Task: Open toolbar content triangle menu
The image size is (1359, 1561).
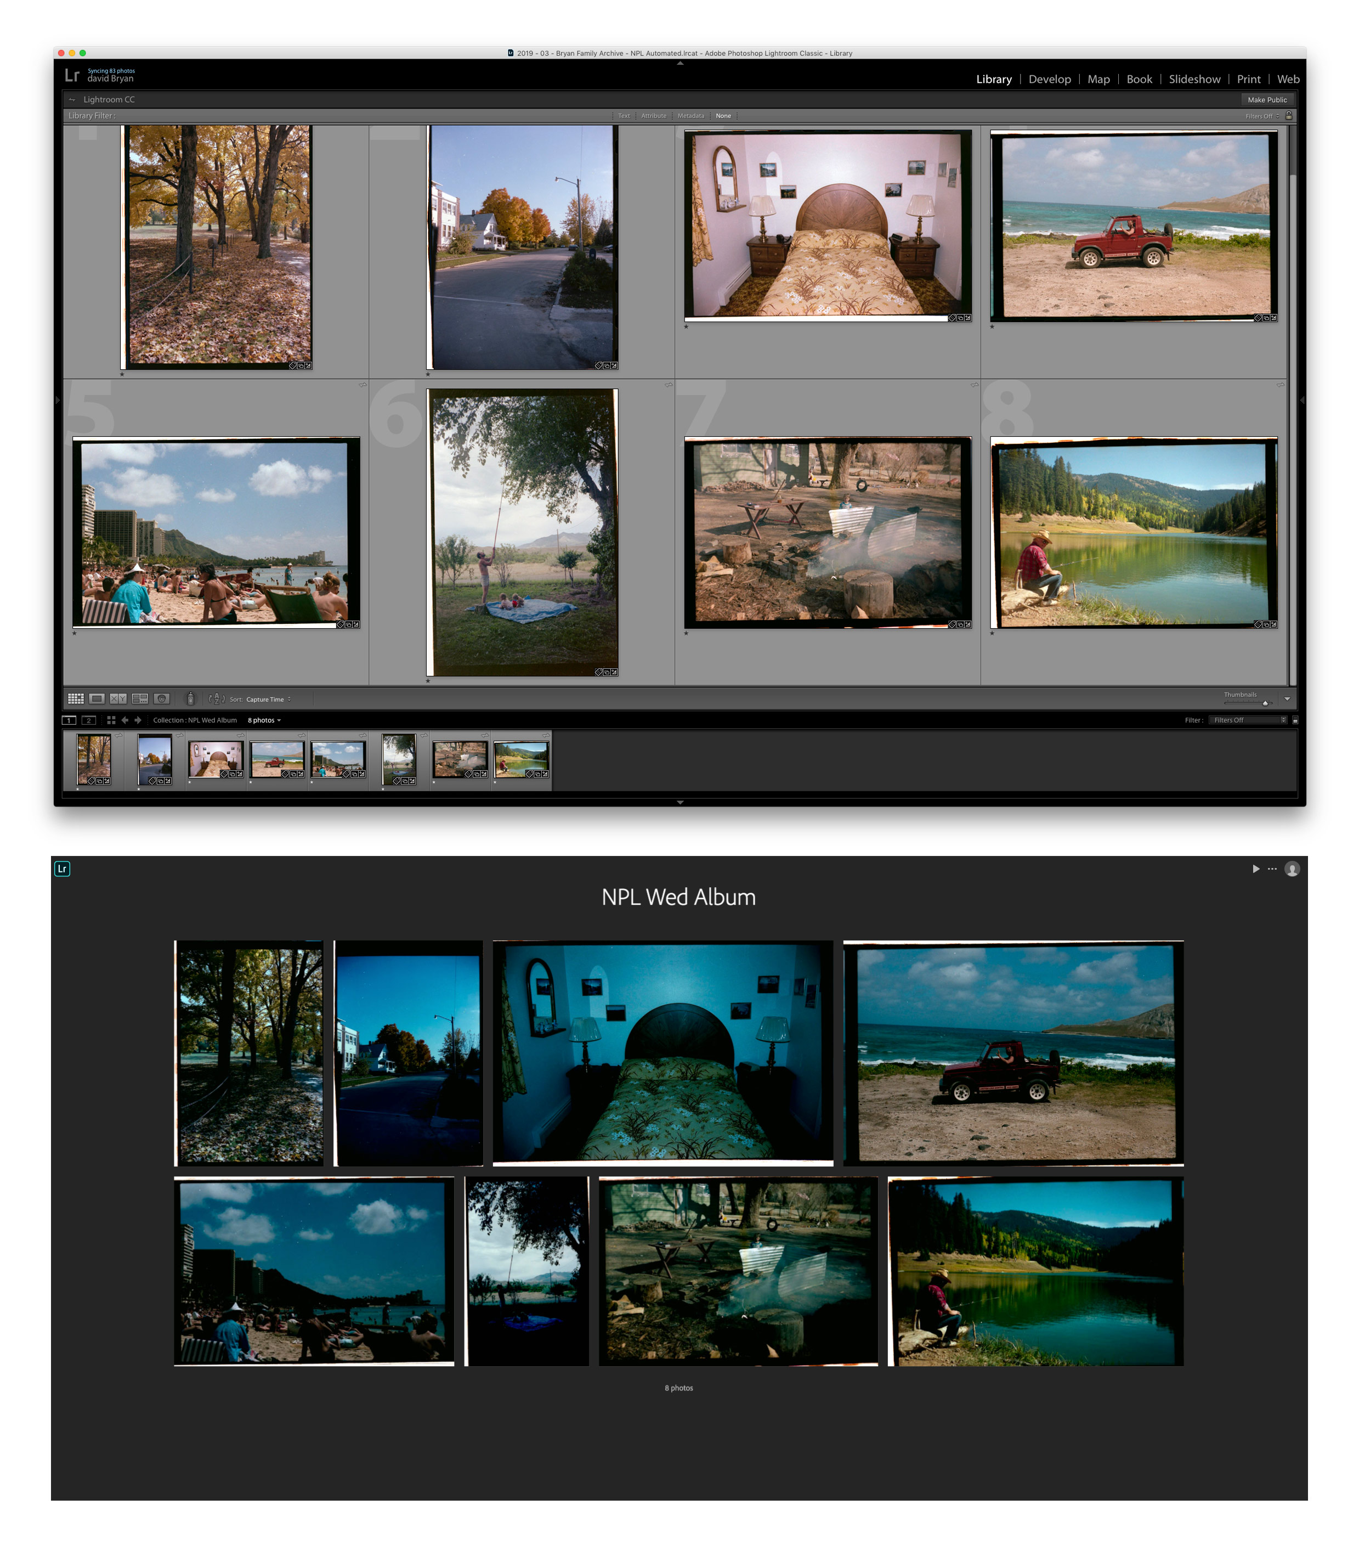Action: coord(1287,699)
